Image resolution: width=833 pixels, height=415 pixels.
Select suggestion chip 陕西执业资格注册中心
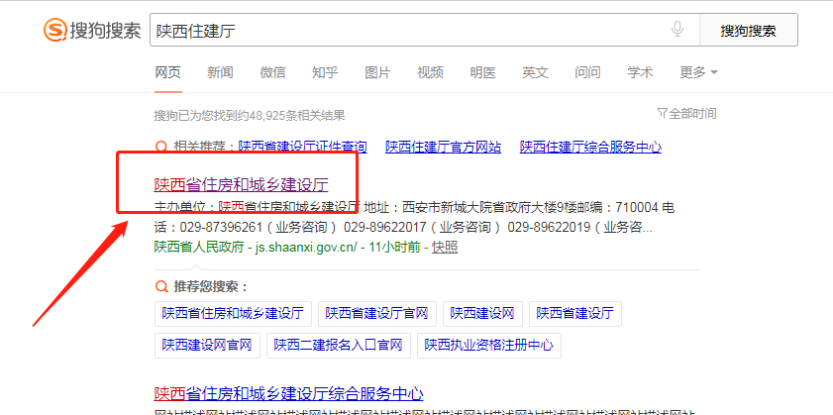click(488, 346)
